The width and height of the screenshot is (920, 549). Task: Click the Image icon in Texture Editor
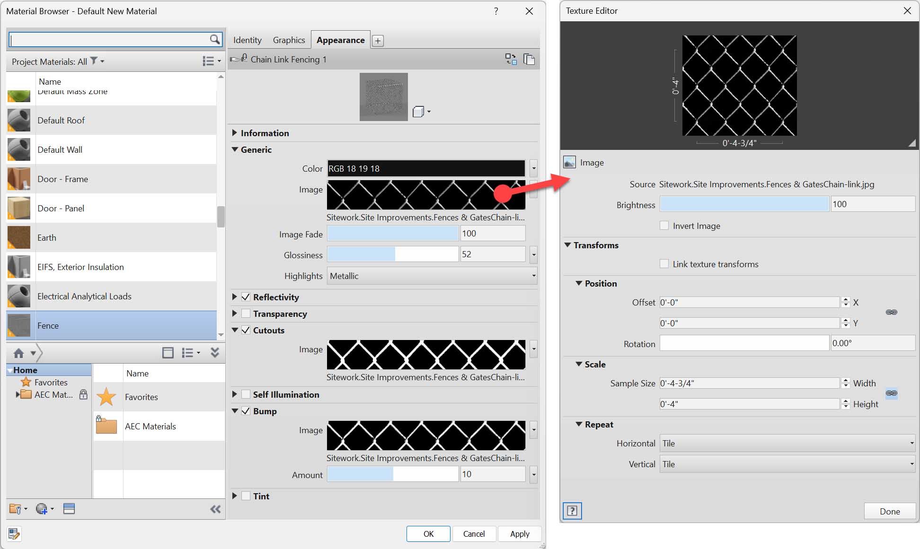click(x=569, y=162)
